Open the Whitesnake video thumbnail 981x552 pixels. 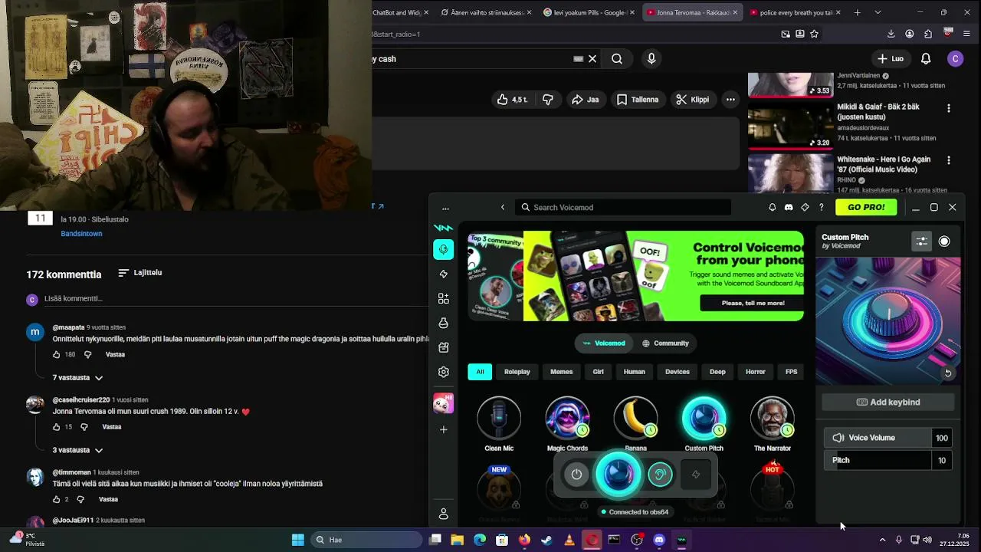tap(790, 172)
